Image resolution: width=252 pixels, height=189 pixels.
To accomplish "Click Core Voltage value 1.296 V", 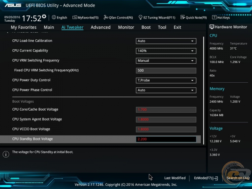I will coord(235,62).
